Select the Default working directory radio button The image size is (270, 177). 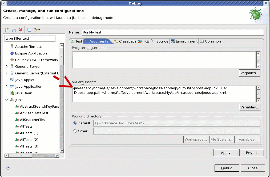pyautogui.click(x=75, y=123)
